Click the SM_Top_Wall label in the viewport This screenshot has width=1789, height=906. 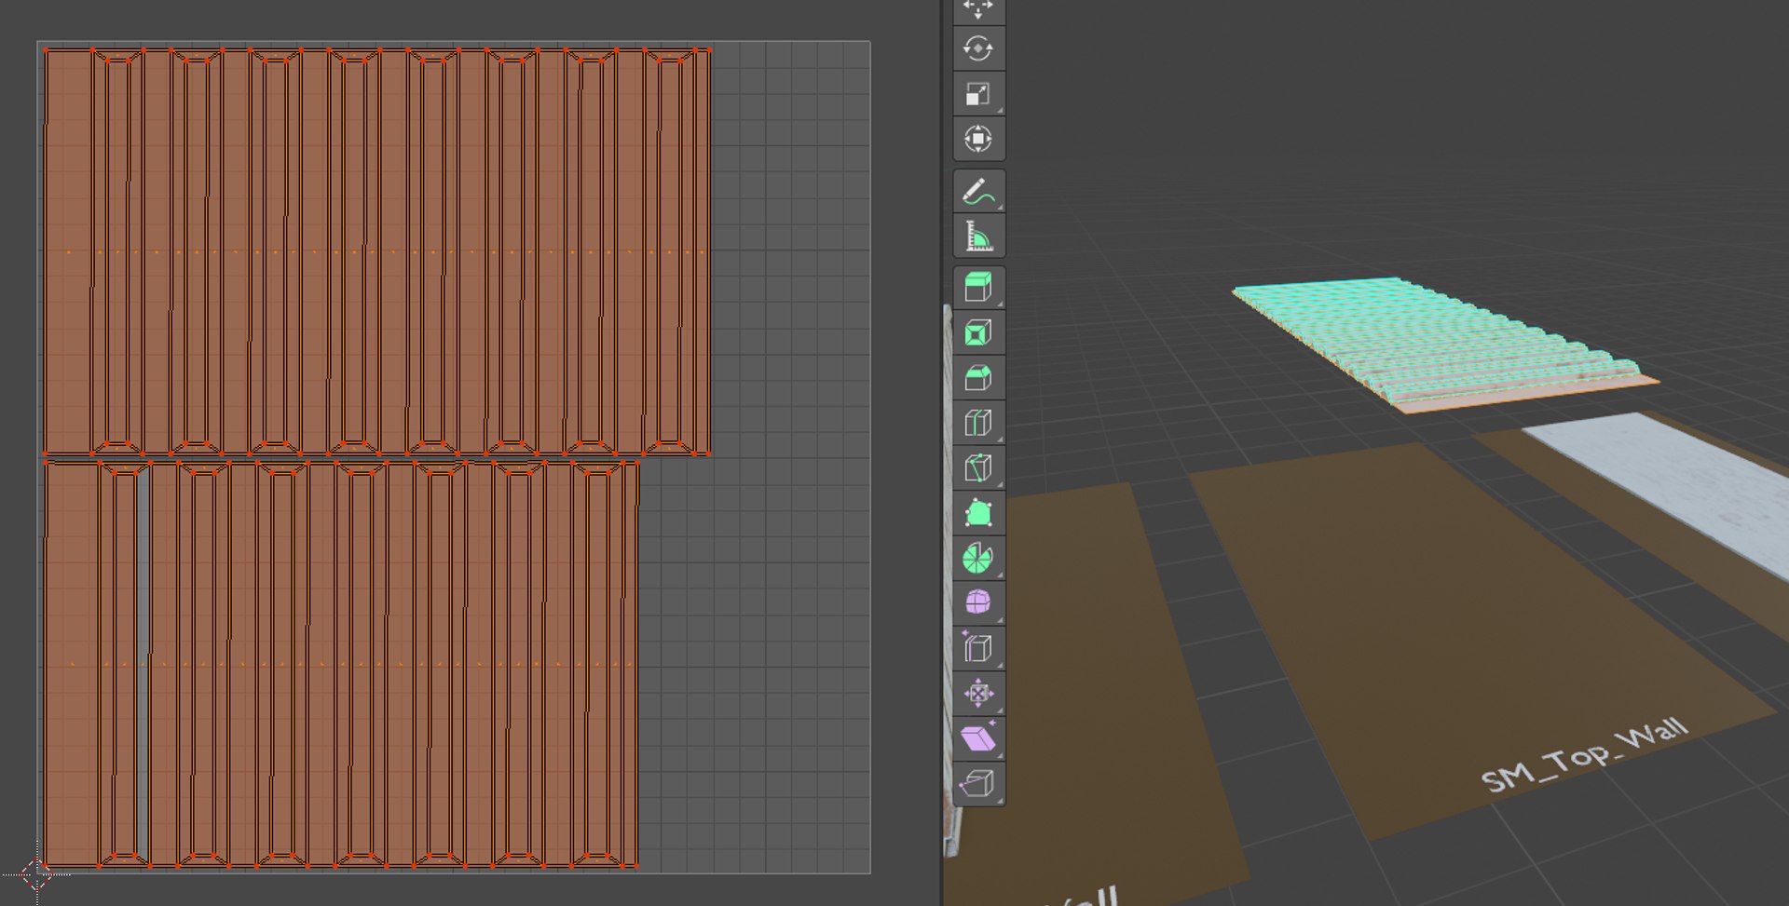coord(1584,755)
